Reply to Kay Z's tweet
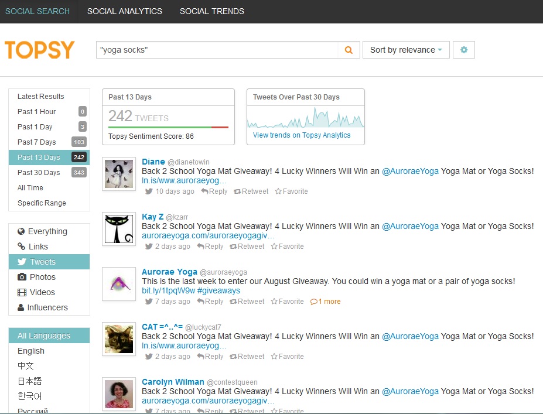The image size is (543, 414). [x=210, y=247]
